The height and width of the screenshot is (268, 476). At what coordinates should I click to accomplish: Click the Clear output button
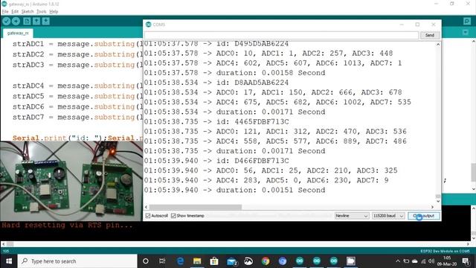(424, 216)
